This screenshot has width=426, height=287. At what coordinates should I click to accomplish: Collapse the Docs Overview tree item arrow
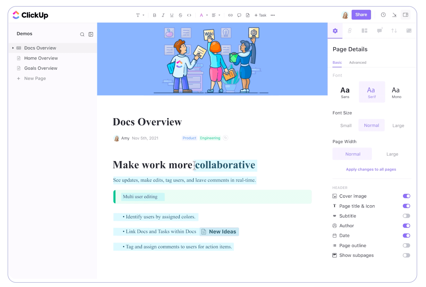click(12, 48)
